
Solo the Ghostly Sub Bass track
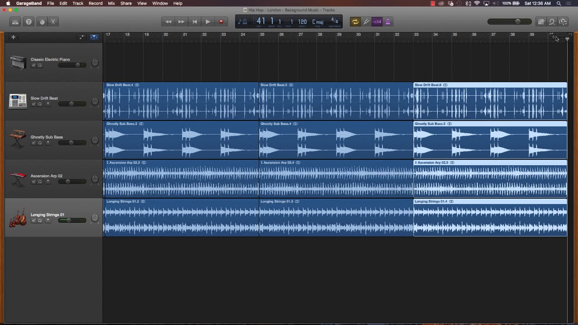[x=40, y=143]
